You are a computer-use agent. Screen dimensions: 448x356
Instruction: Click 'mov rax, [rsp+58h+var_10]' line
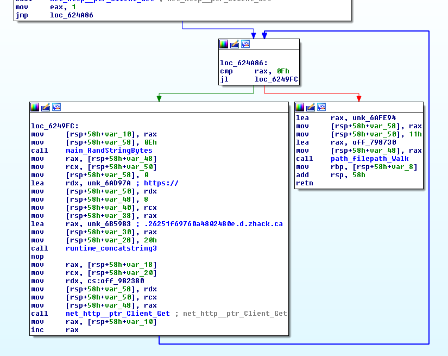(x=94, y=322)
